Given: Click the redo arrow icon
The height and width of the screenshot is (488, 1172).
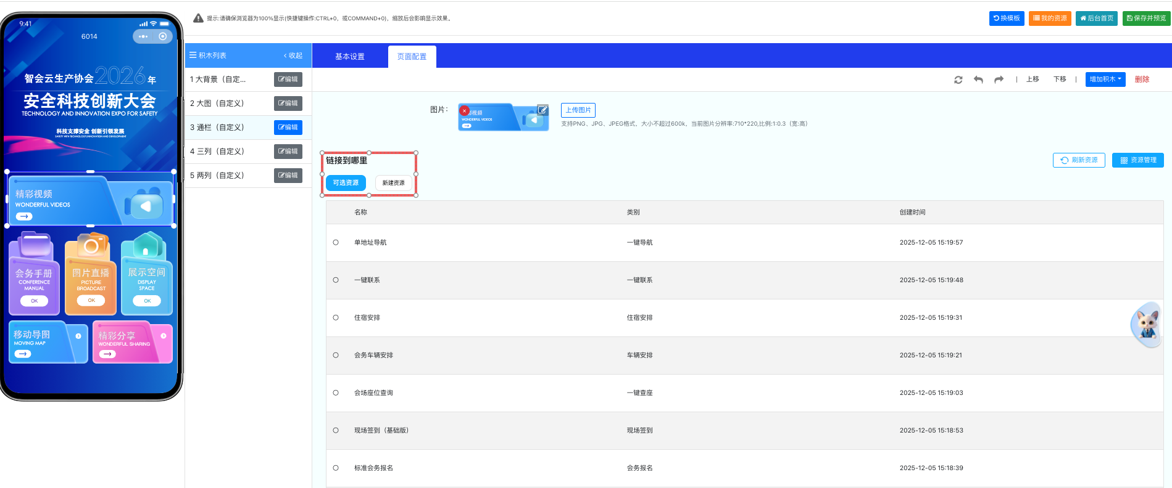Looking at the screenshot, I should [999, 79].
